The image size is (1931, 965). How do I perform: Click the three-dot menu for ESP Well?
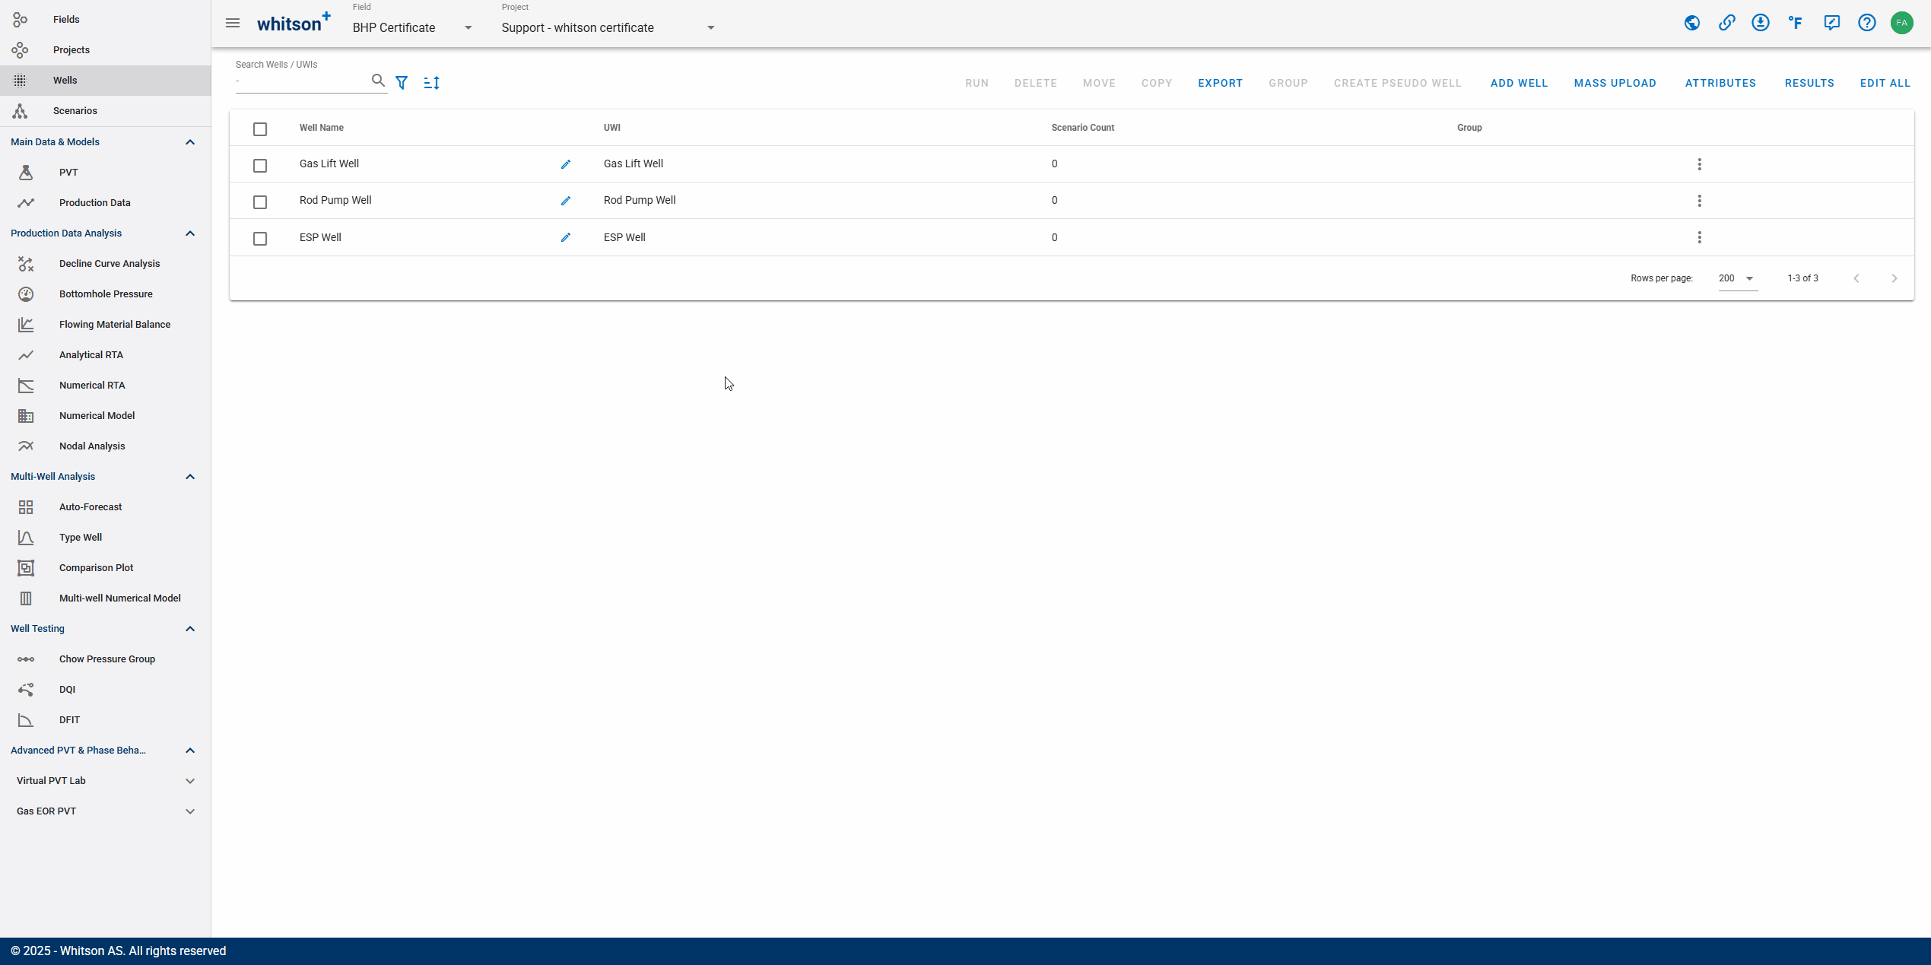[x=1700, y=236]
